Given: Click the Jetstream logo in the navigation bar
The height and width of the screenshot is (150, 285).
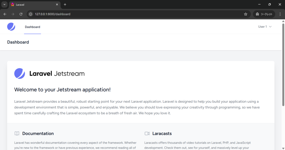Looking at the screenshot, I should 11,26.
